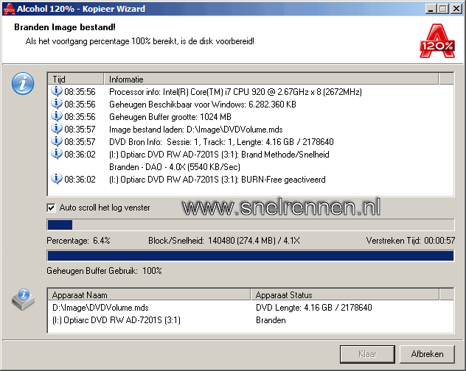The height and width of the screenshot is (371, 466).
Task: Maximize the Kopieer Wizard window
Action: 443,9
